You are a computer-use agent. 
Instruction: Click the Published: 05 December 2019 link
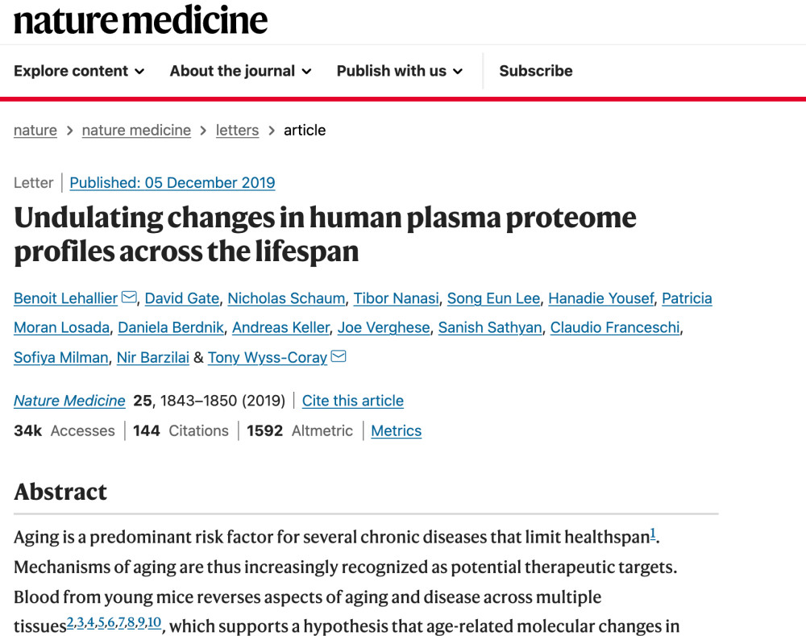tap(172, 183)
